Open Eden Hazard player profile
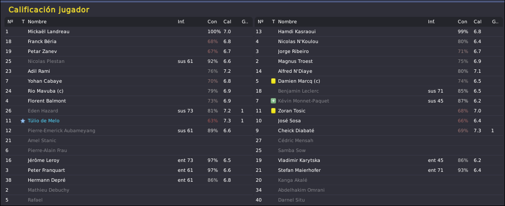This screenshot has width=505, height=206. (43, 111)
